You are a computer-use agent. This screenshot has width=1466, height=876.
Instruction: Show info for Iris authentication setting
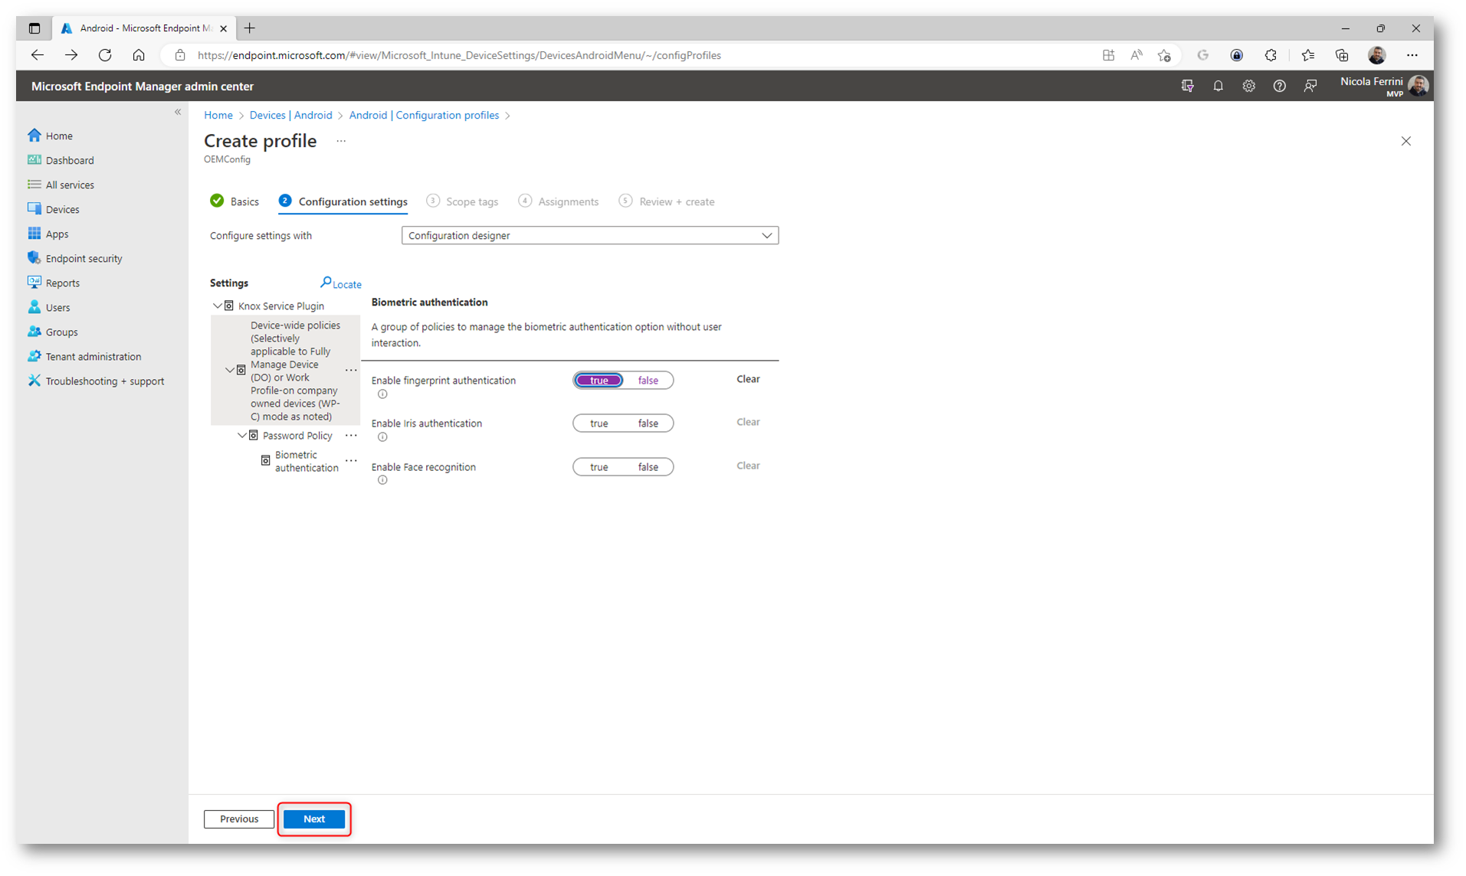click(382, 436)
